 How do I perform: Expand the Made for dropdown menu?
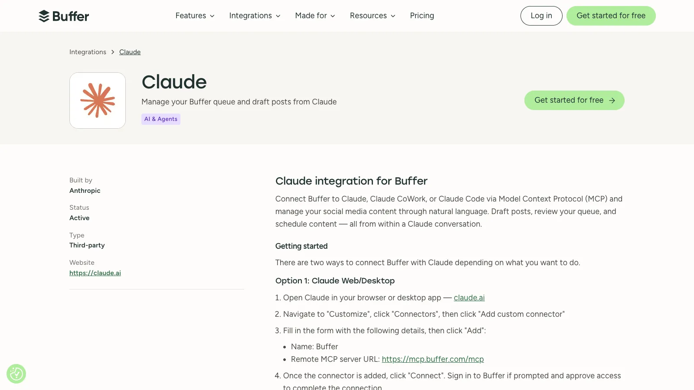pos(315,16)
